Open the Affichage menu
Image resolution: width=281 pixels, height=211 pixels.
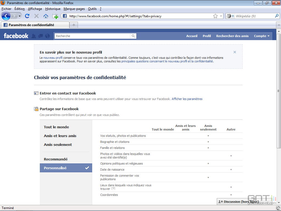(35, 9)
